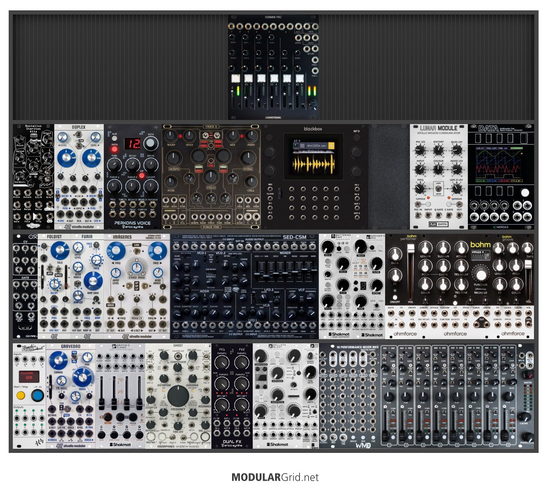
Task: Click the FIELD knob on VHIKK X
Action: point(211,177)
